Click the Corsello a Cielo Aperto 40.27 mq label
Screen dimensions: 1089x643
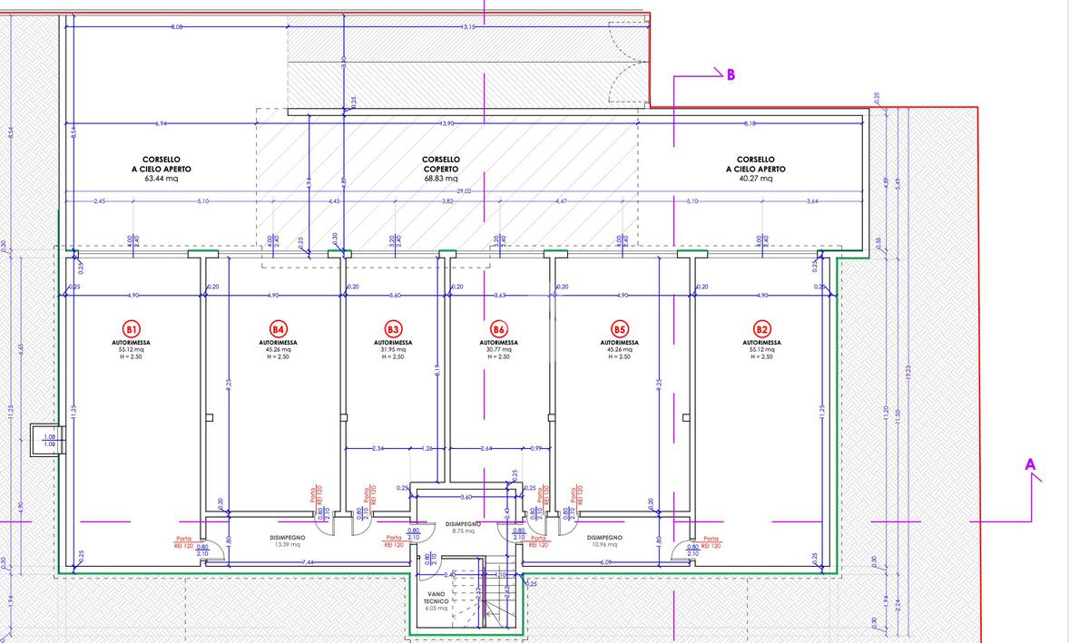pyautogui.click(x=756, y=169)
